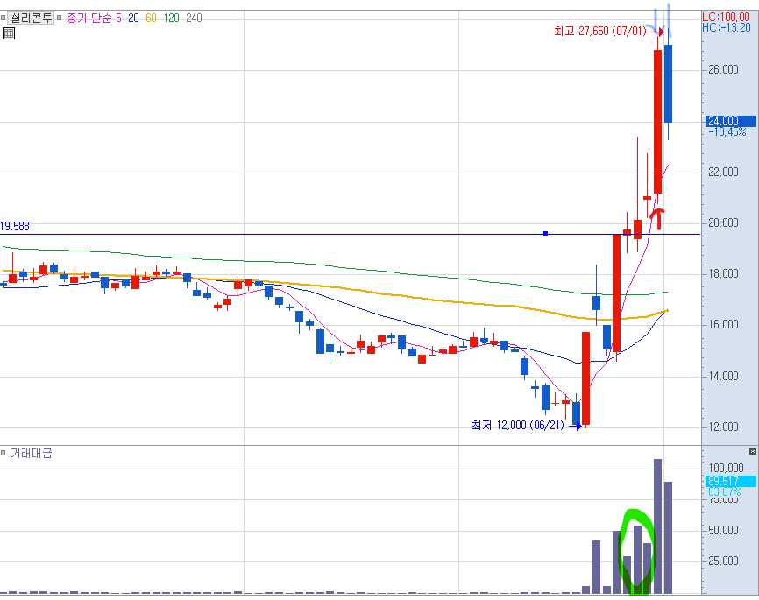Click the 83.07% volume ratio value
Screen dimensions: 759x600
coord(724,492)
